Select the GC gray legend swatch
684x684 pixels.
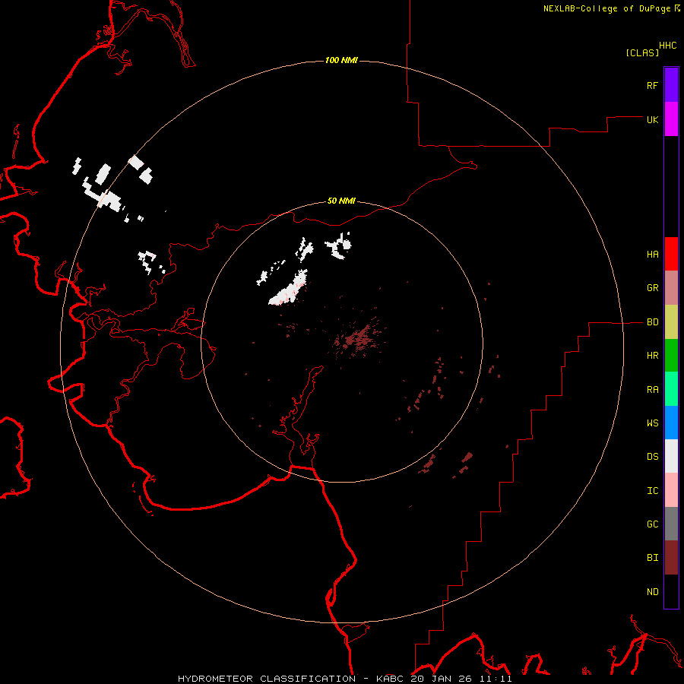[671, 524]
